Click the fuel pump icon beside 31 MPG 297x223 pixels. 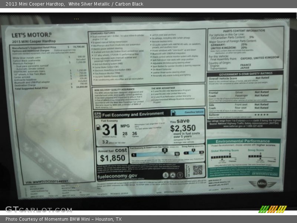click(x=98, y=127)
